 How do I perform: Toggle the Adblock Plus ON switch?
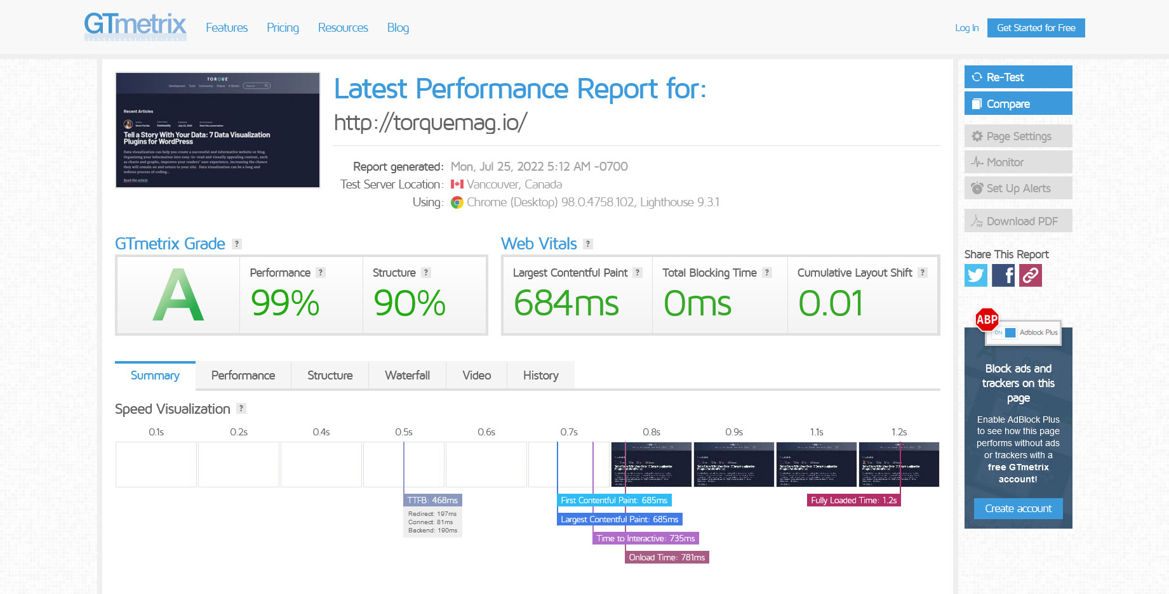click(1005, 333)
